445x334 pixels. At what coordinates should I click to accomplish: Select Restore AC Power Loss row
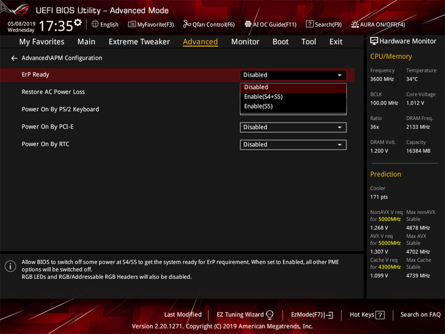pos(53,92)
